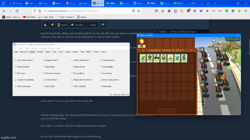Switch to the Zombies tab
The width and height of the screenshot is (250, 140).
coord(40,52)
